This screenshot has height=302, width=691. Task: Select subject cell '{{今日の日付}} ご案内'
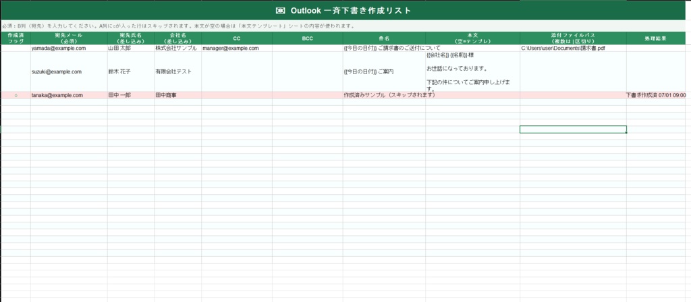tap(384, 71)
